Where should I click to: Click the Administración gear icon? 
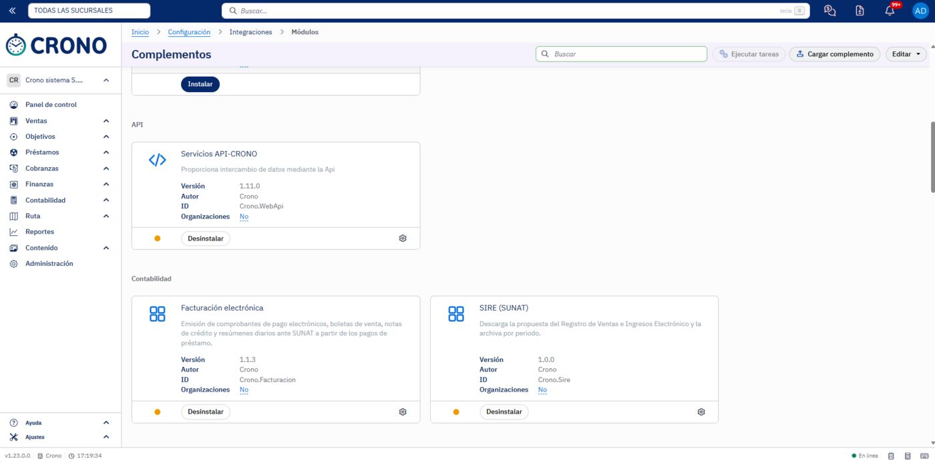coord(13,264)
